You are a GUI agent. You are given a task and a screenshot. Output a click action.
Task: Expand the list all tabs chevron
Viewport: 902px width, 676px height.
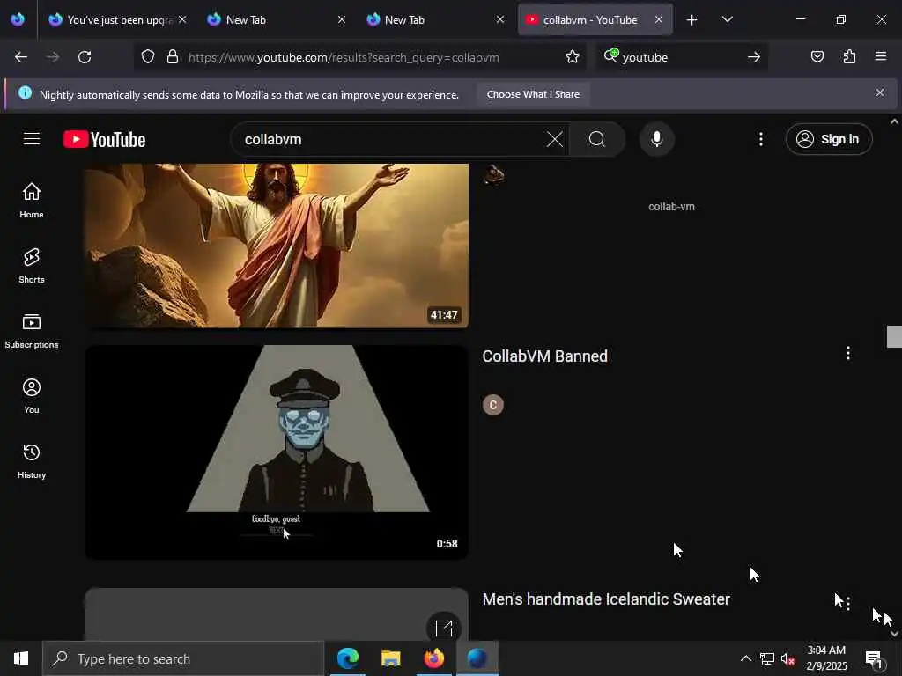pyautogui.click(x=727, y=20)
